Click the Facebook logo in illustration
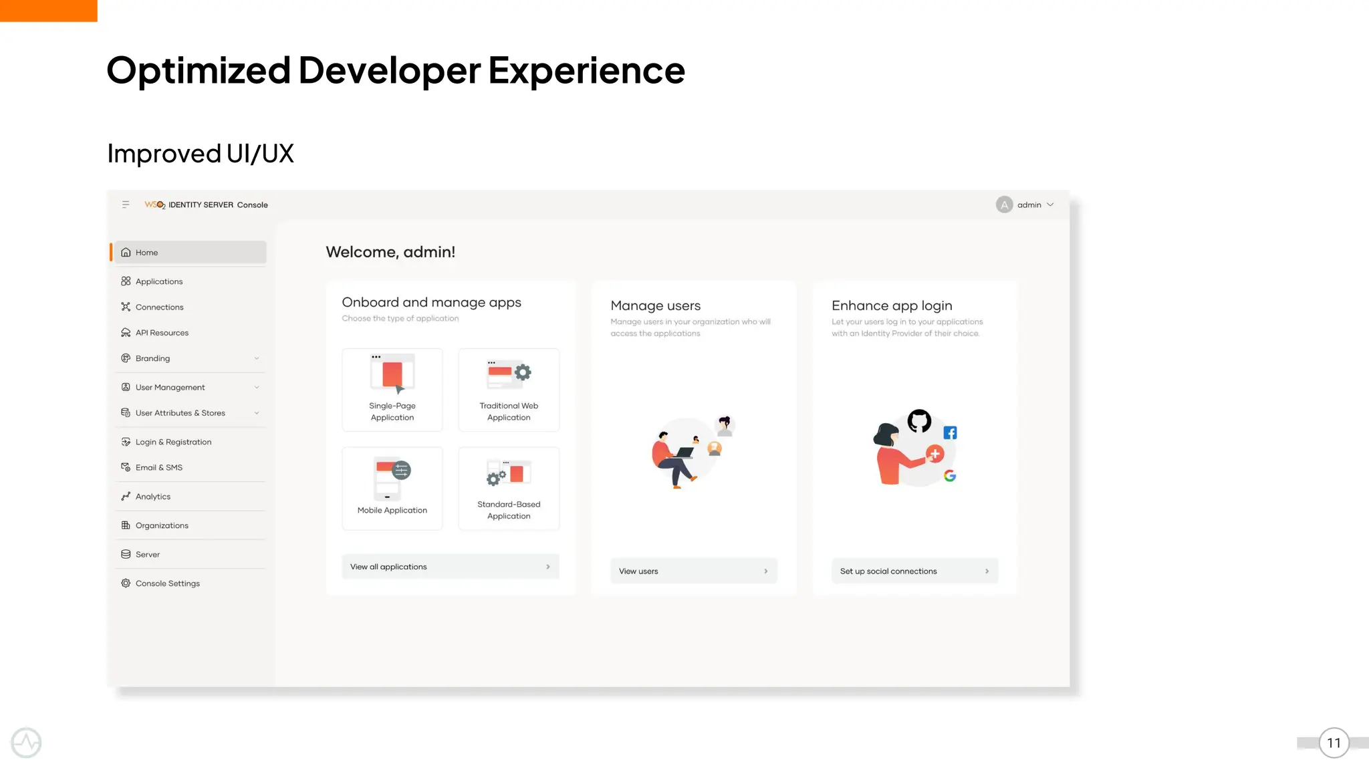1369x770 pixels. tap(951, 432)
